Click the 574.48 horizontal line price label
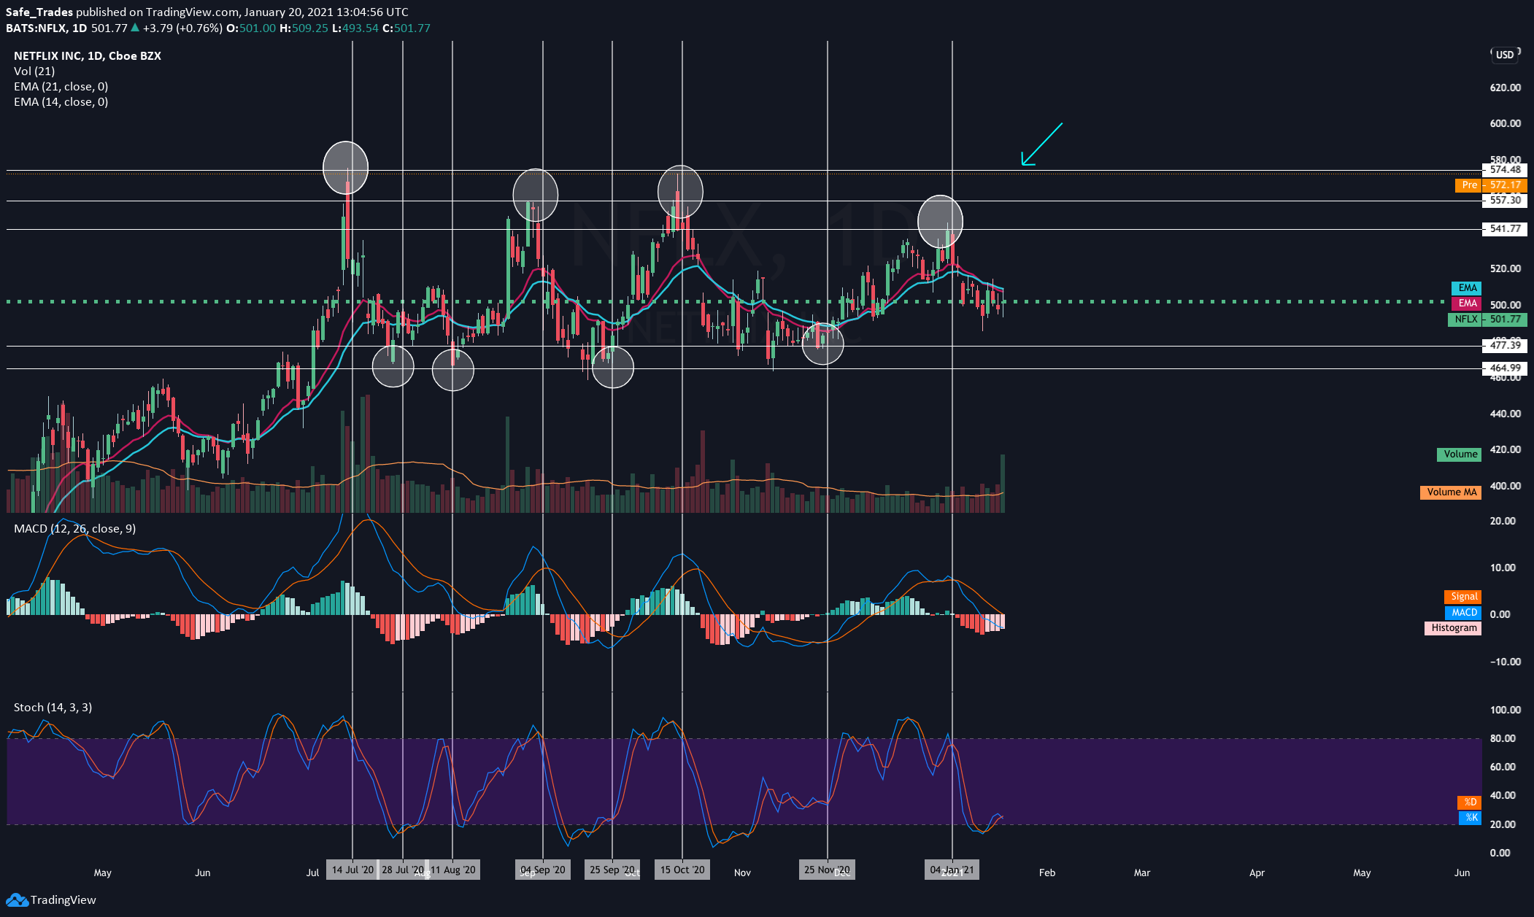This screenshot has height=917, width=1534. point(1505,170)
